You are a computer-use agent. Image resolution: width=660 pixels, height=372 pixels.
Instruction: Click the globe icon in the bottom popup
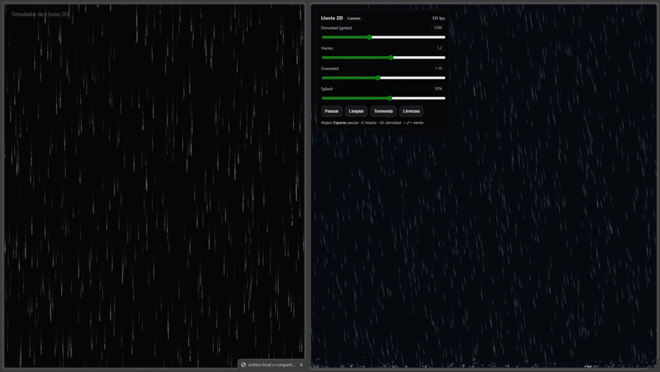pos(244,365)
